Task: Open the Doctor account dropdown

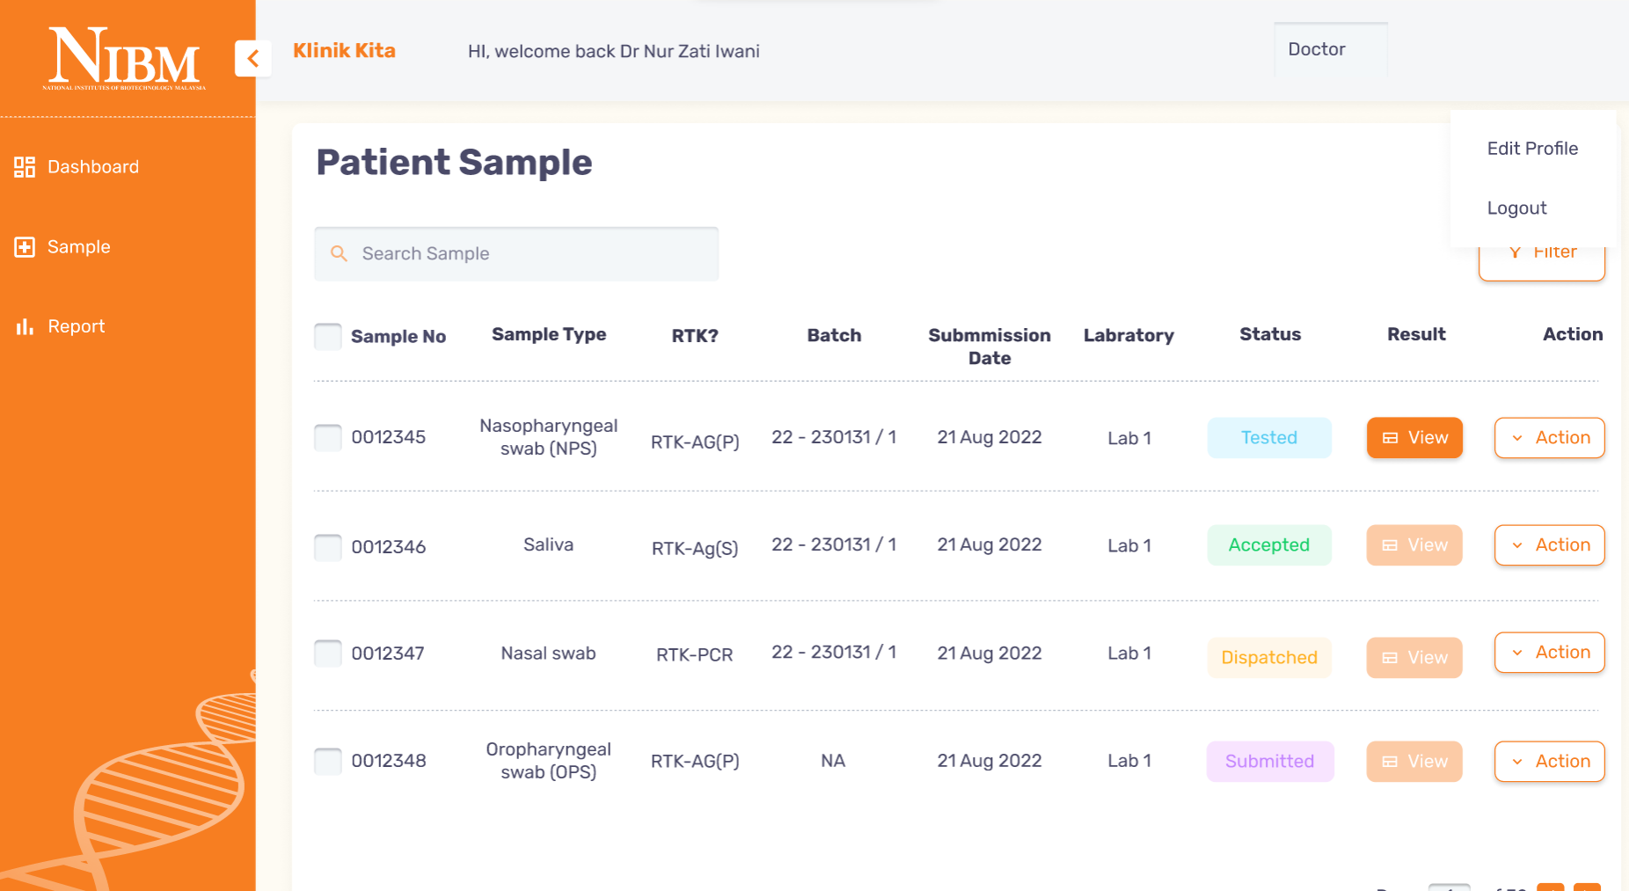Action: click(x=1316, y=49)
